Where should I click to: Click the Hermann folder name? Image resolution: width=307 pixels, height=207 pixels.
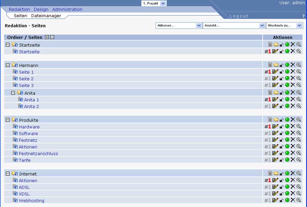(x=28, y=65)
